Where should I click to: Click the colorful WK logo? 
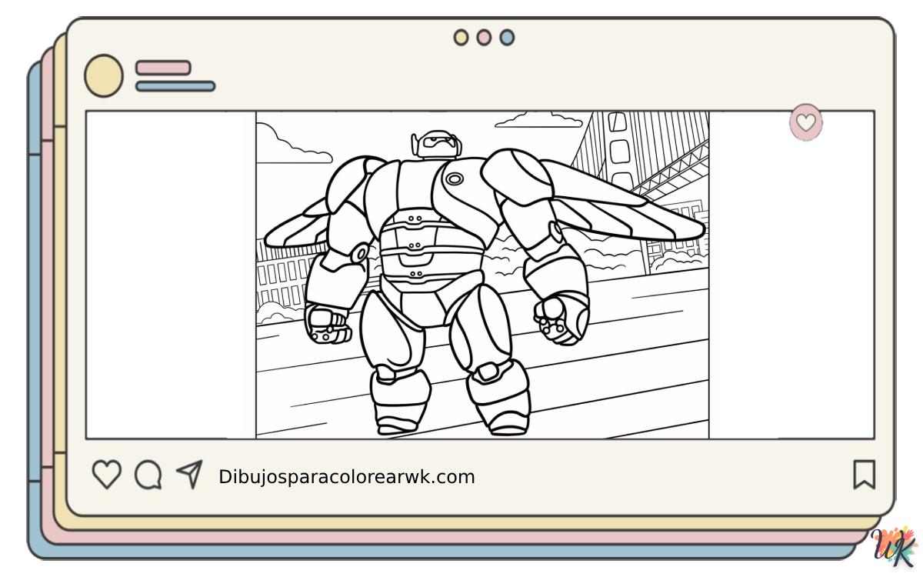point(895,549)
